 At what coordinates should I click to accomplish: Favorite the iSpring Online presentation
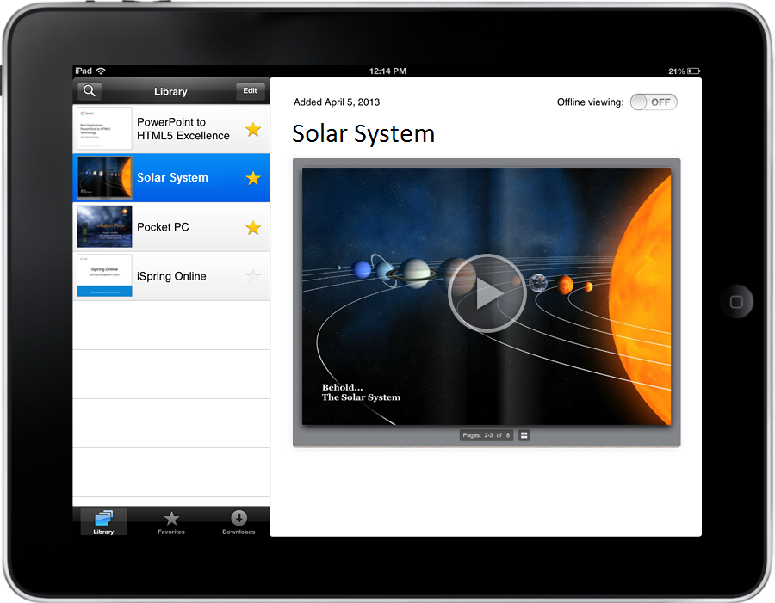pos(252,275)
